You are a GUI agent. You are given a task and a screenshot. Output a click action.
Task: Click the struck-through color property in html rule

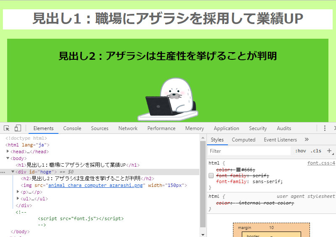coord(223,170)
